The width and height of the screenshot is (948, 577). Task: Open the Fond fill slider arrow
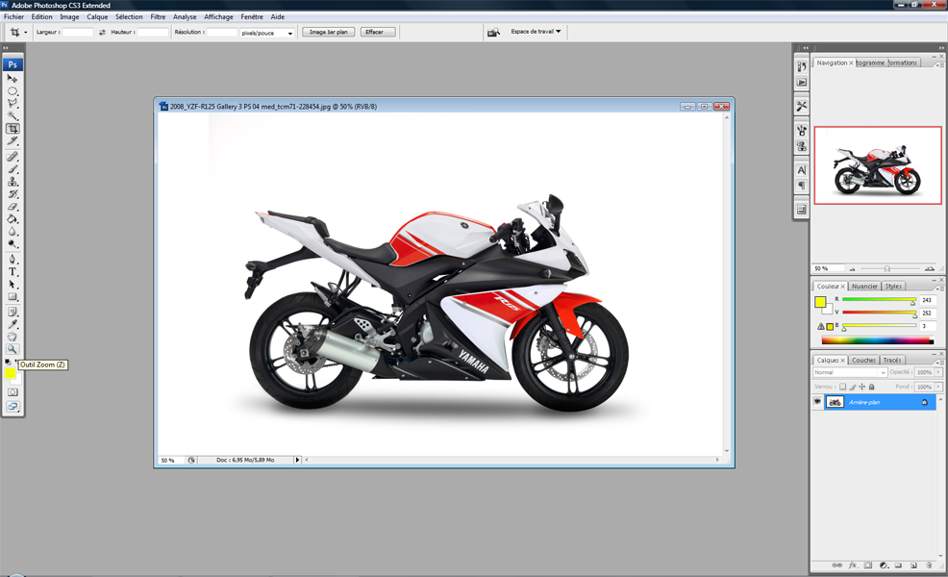938,387
